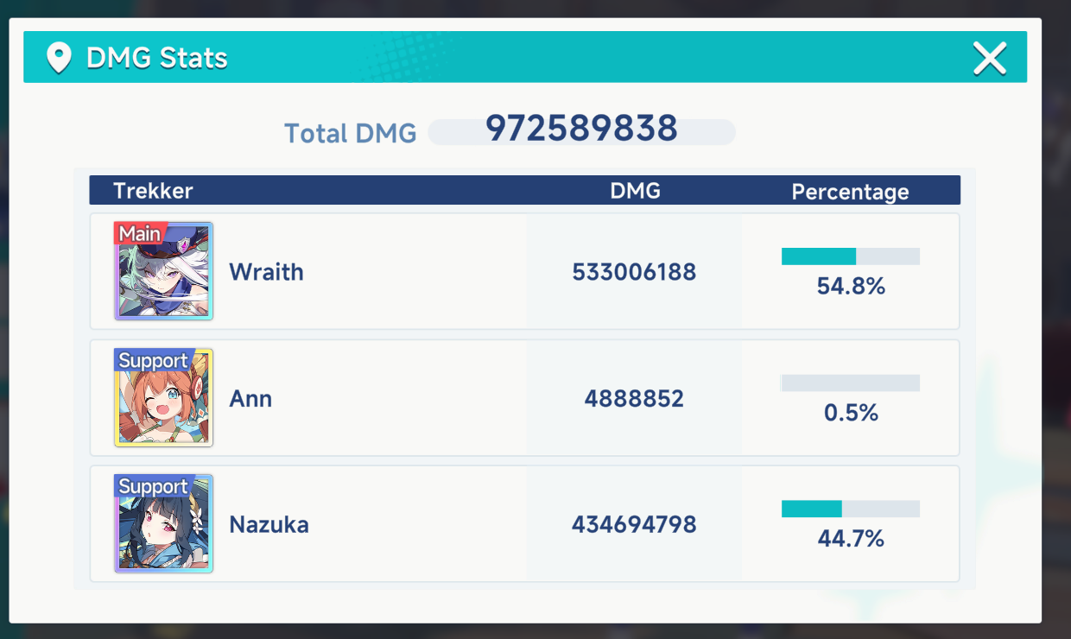This screenshot has width=1071, height=639.
Task: Click Nazuka's 44.7% progress bar
Action: 851,509
